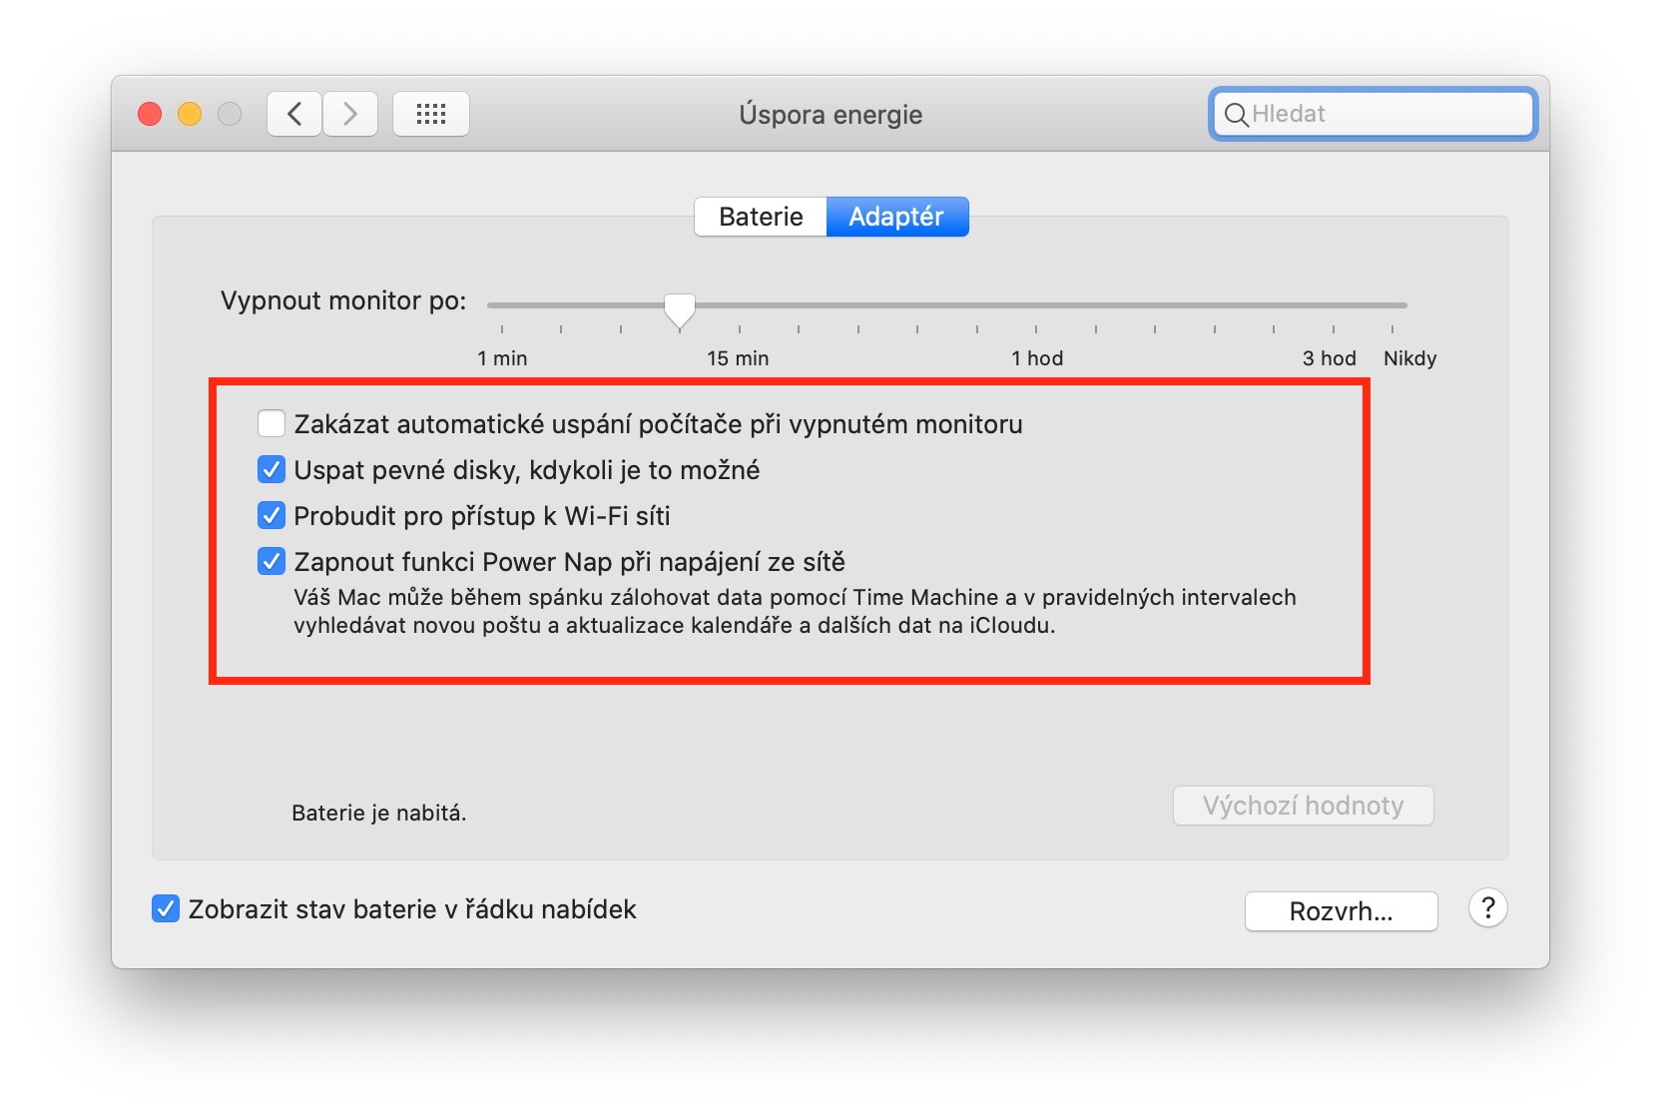Uncheck Uspat pevné disky option
The height and width of the screenshot is (1116, 1661).
[x=272, y=470]
